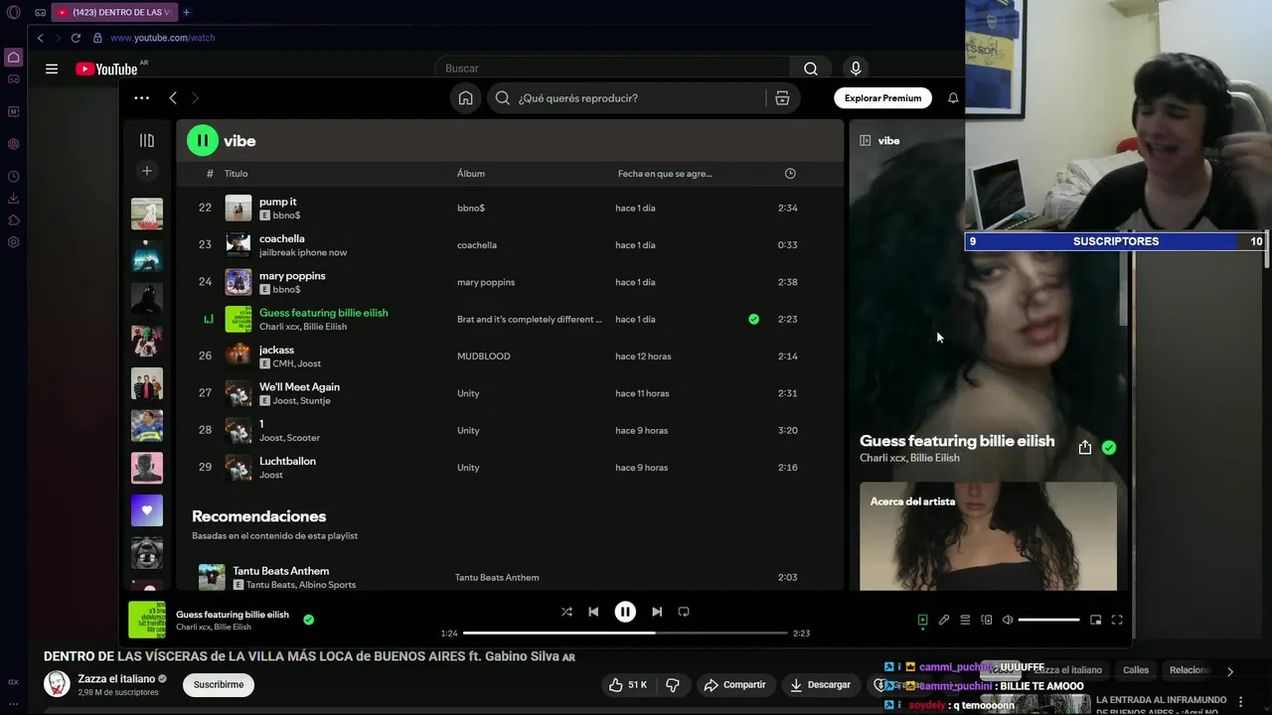Open the Acerca del artista card
The image size is (1272, 715).
coord(988,536)
